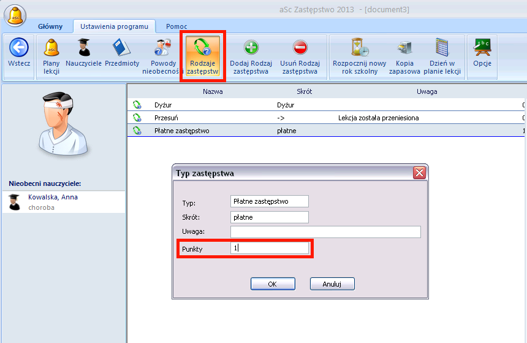The height and width of the screenshot is (343, 527).
Task: Remove type via Usuń Rodzaj zastępstwa
Action: tap(300, 56)
